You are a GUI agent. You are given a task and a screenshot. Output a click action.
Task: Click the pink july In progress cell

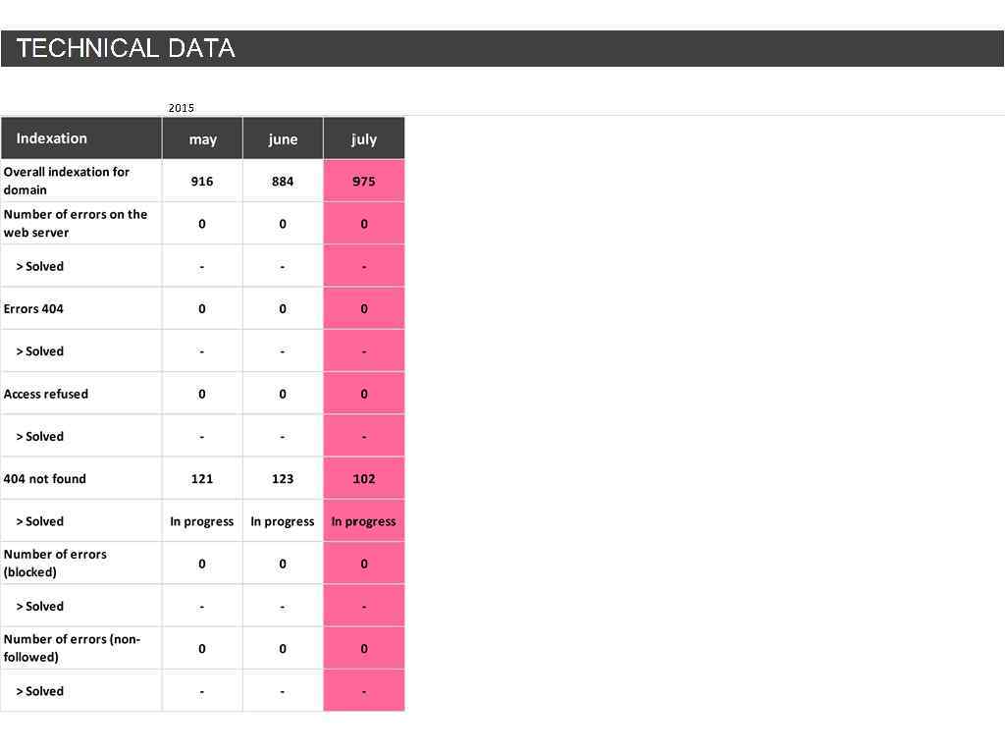(x=363, y=521)
